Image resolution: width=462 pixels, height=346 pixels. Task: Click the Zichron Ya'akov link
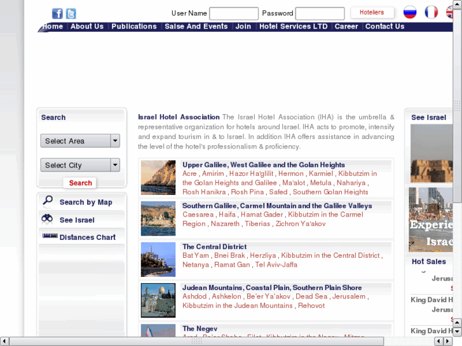(x=301, y=224)
